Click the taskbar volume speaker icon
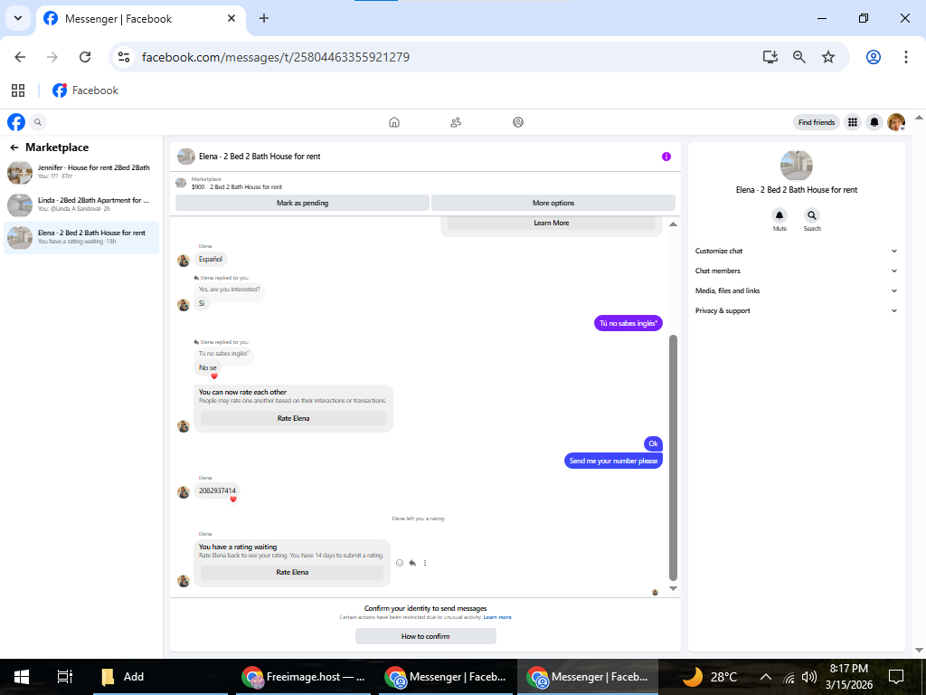This screenshot has width=926, height=695. [x=809, y=677]
